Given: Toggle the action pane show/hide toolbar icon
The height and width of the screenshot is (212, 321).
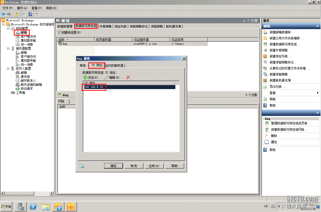Looking at the screenshot, I should (36, 14).
